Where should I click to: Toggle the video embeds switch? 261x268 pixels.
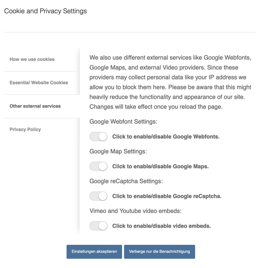click(98, 226)
